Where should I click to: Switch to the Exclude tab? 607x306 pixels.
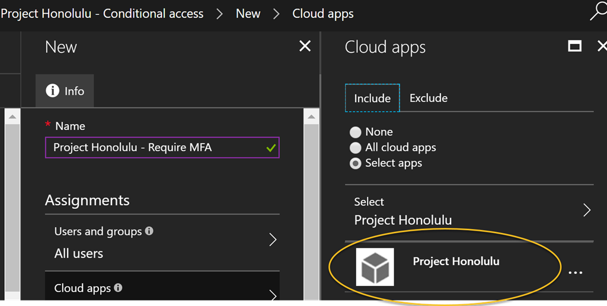(429, 98)
